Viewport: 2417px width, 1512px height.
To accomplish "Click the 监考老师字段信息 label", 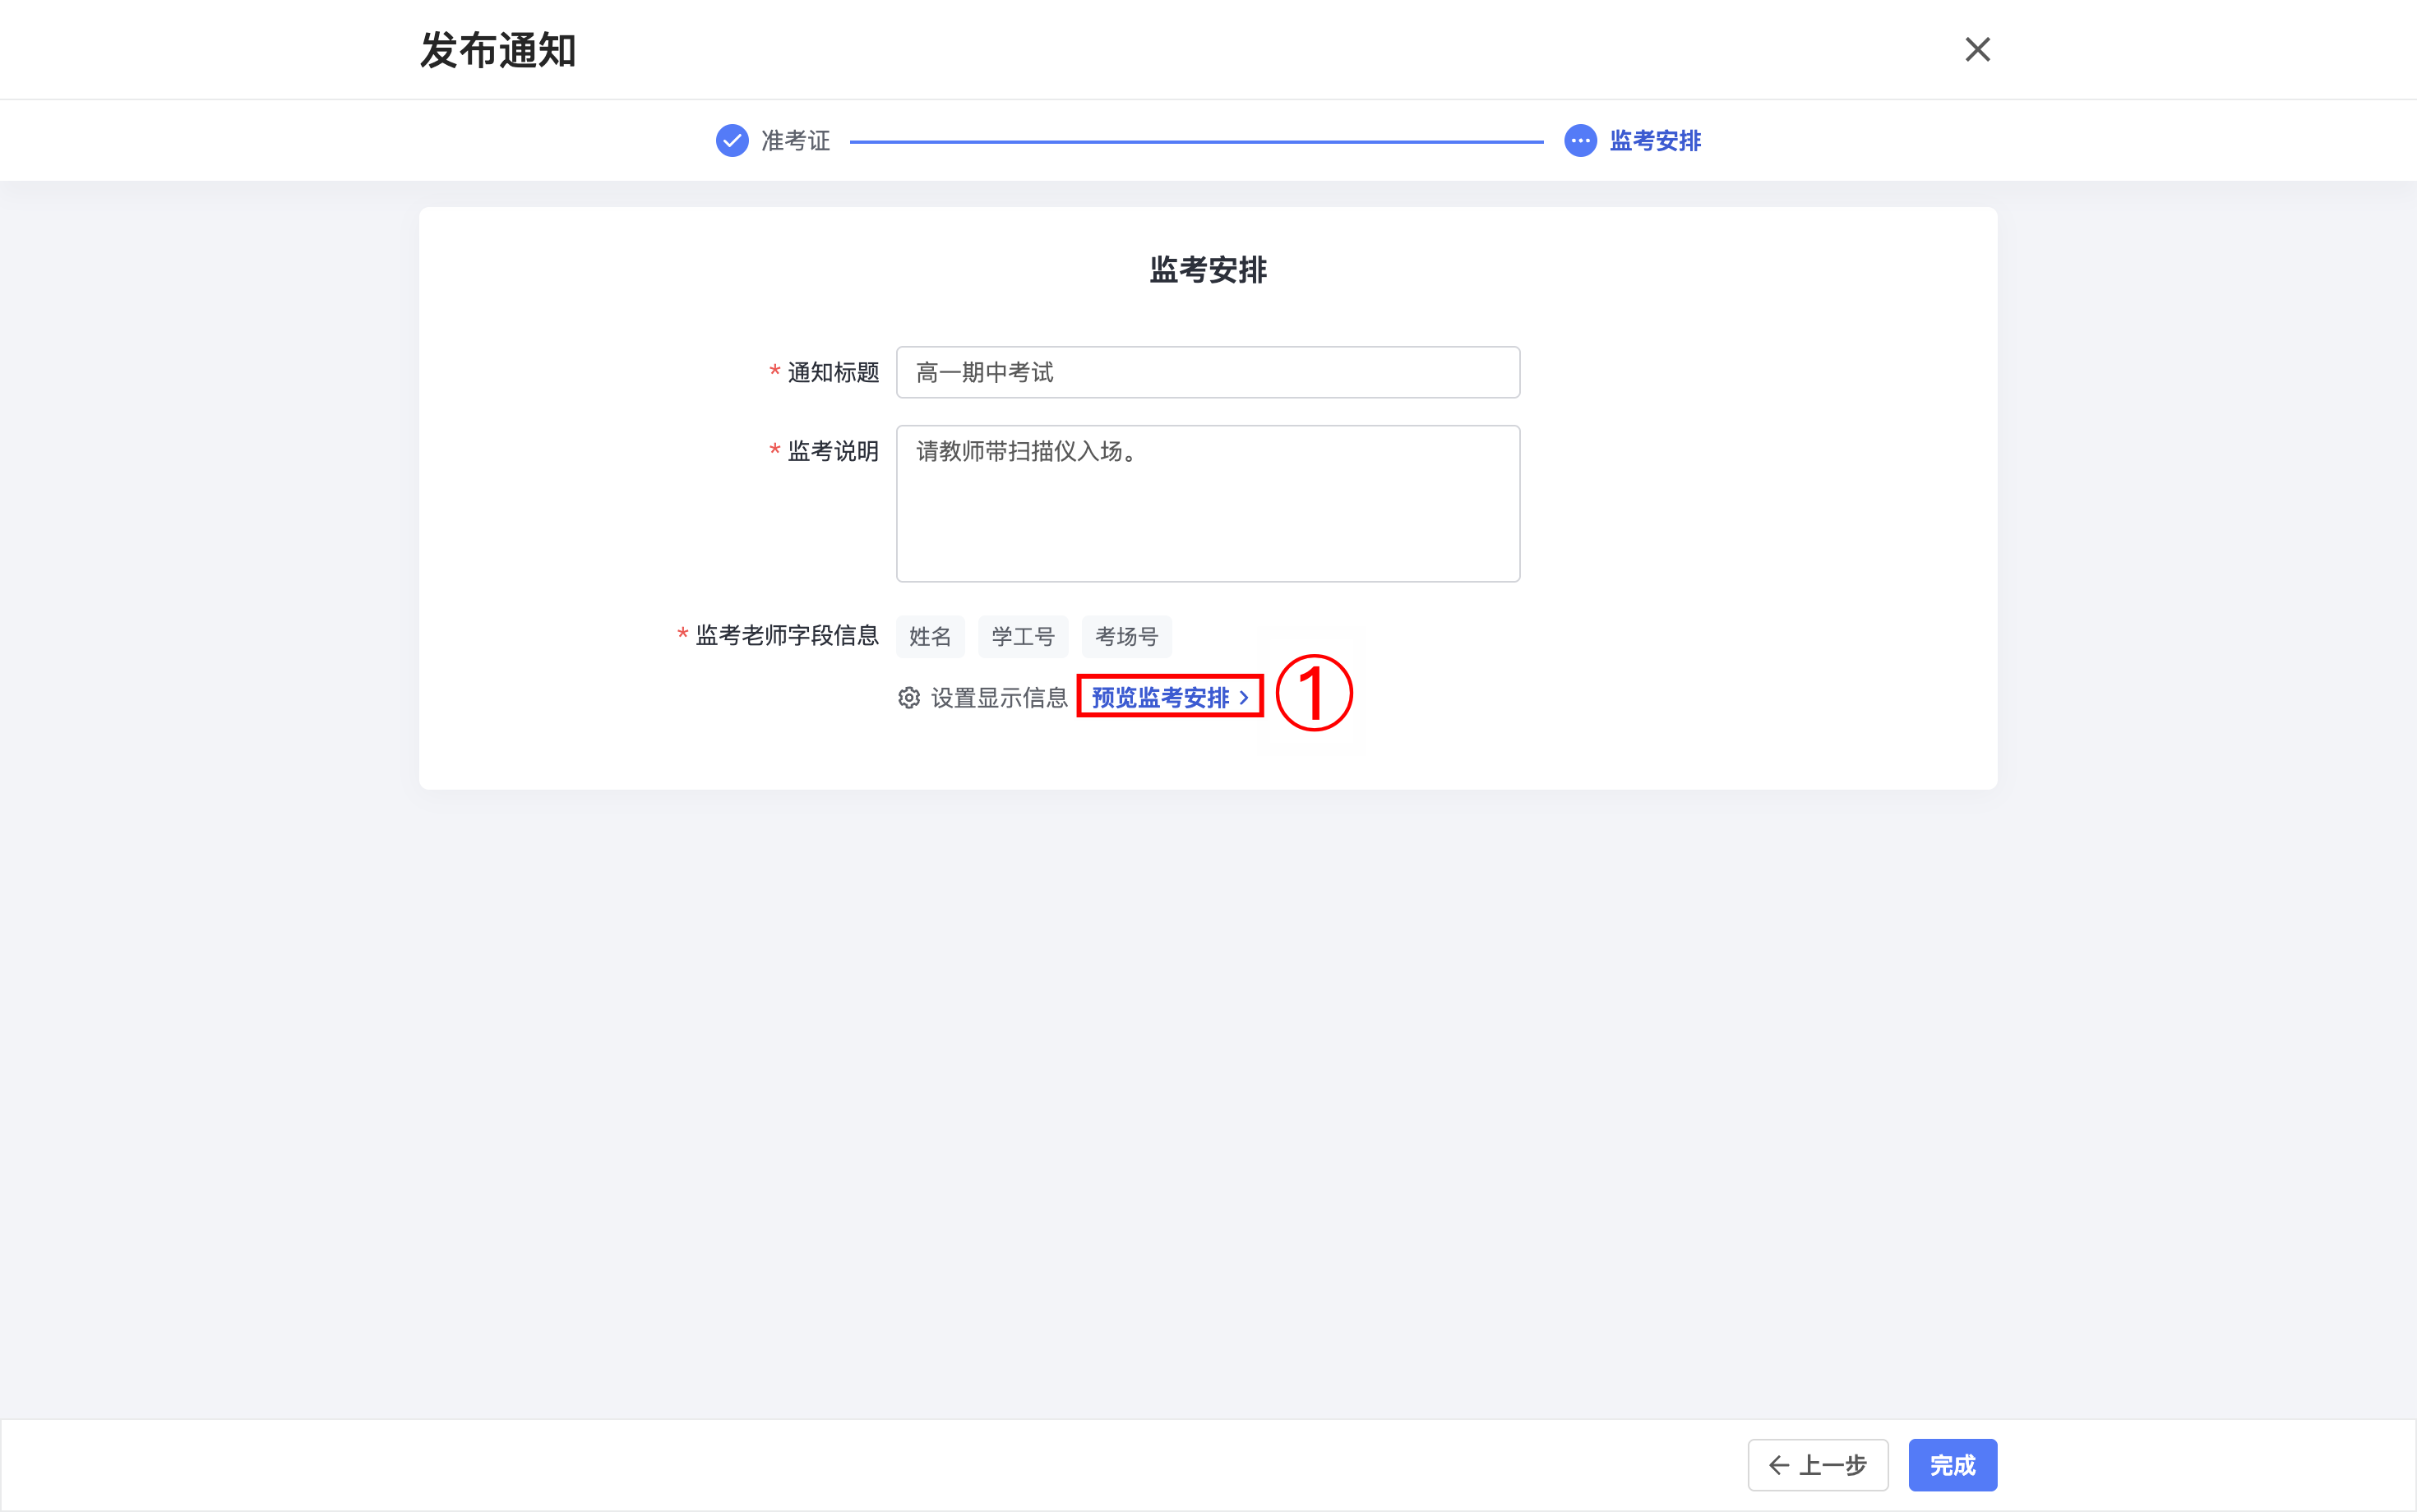I will pos(786,635).
